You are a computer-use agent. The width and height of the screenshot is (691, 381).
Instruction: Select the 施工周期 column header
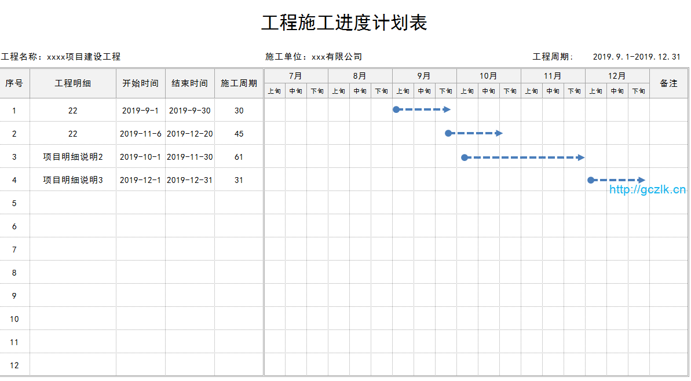pyautogui.click(x=239, y=83)
